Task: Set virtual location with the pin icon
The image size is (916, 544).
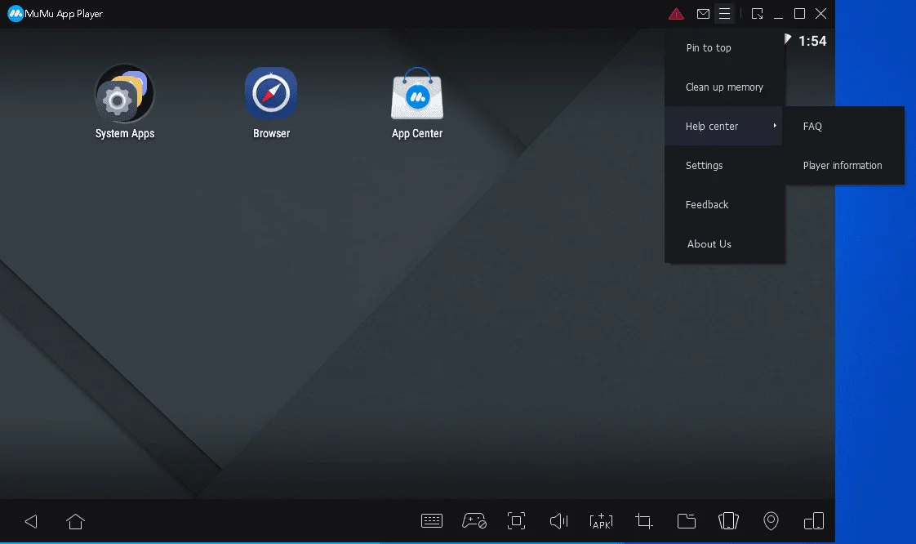Action: 771,521
